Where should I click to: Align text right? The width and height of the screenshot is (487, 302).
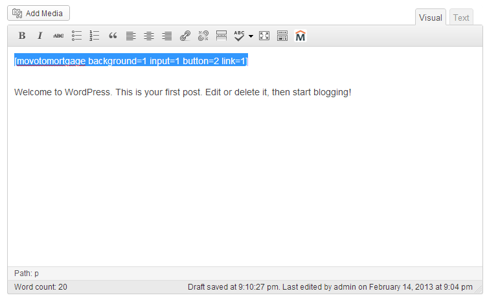[x=167, y=36]
